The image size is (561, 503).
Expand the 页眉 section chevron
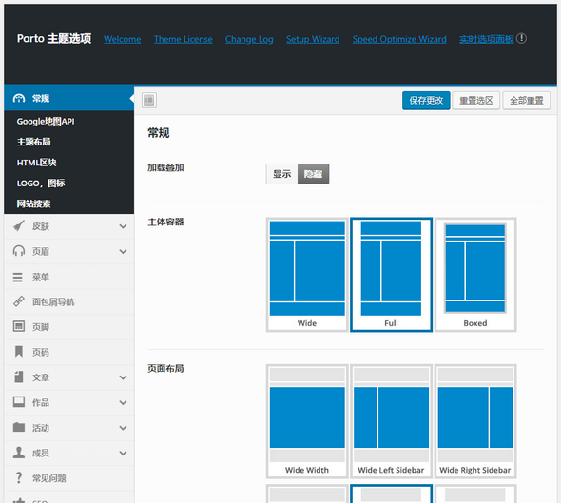pyautogui.click(x=123, y=251)
